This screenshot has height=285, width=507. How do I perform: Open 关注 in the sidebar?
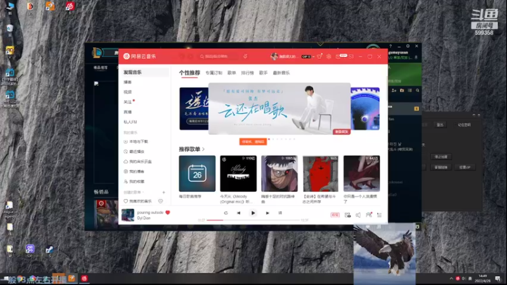tap(128, 102)
